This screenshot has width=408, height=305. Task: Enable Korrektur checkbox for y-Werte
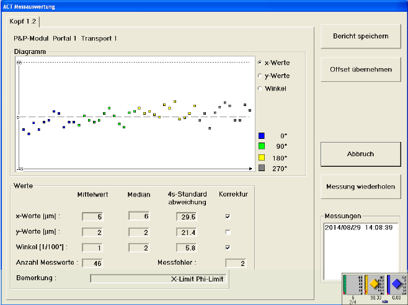[228, 232]
